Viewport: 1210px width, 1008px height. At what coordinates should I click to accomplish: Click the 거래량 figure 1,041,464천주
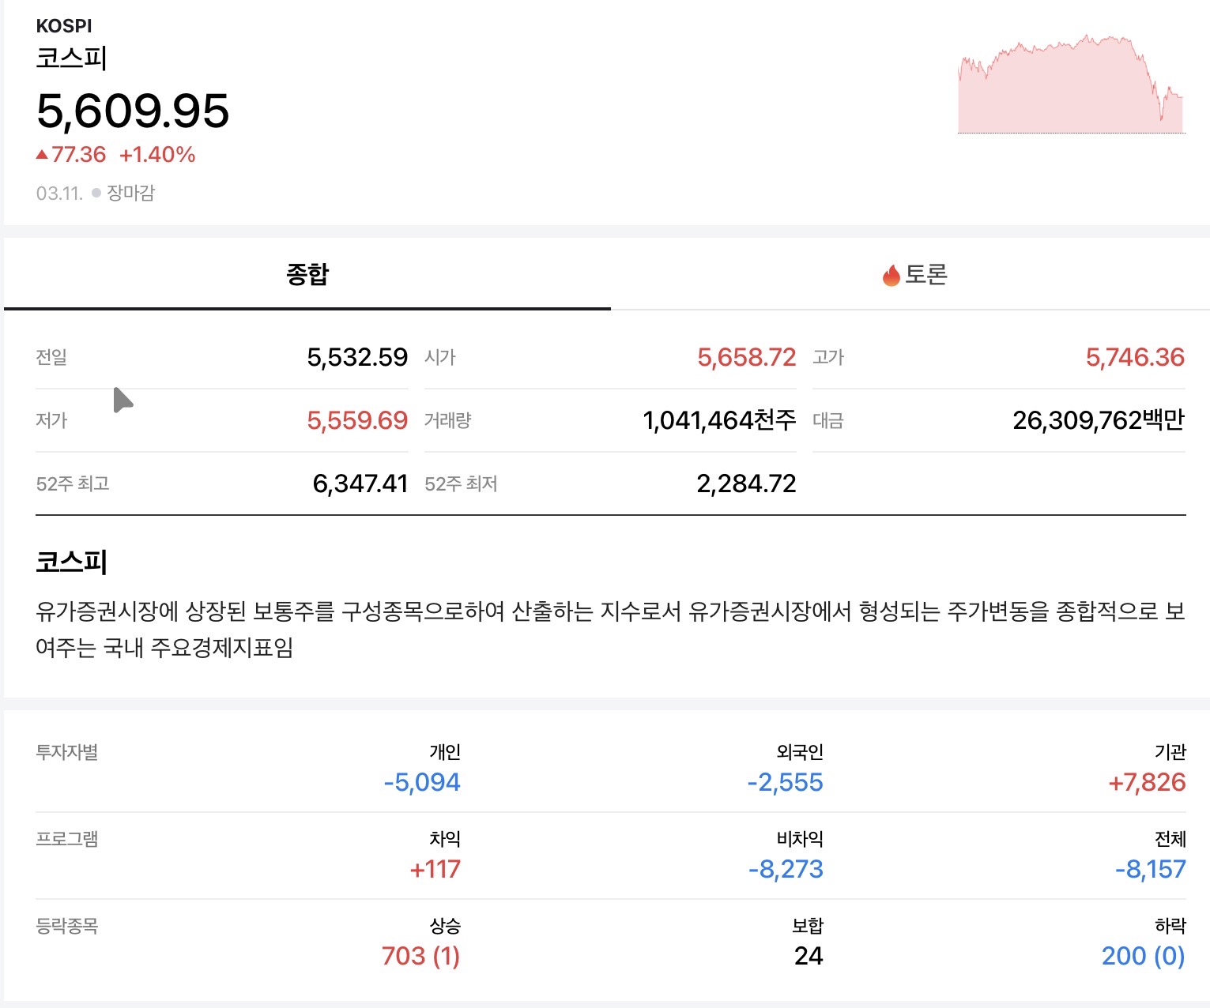point(719,420)
